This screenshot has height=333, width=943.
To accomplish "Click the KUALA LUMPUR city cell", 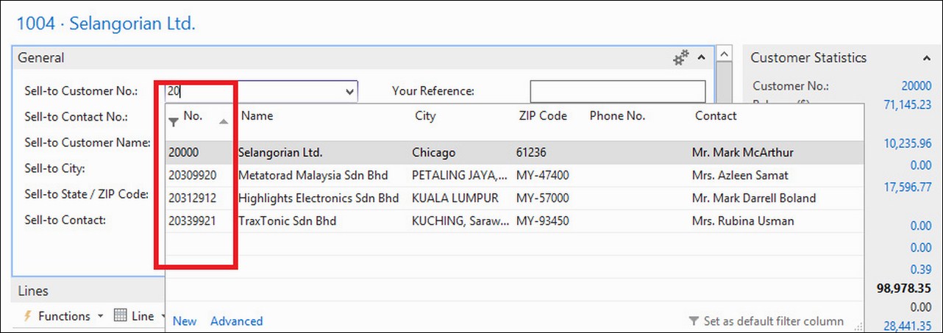I will point(455,198).
